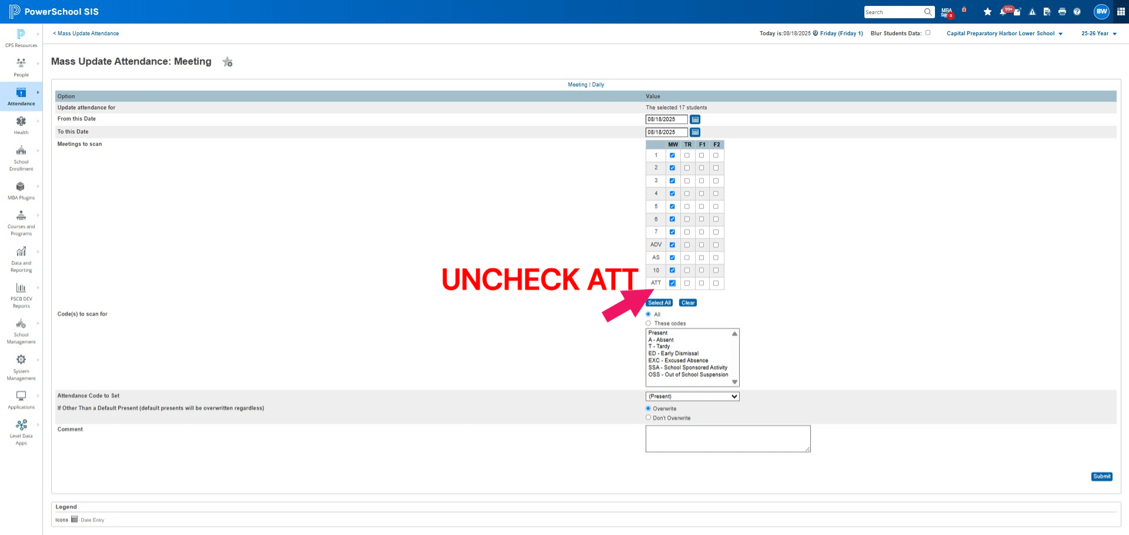The height and width of the screenshot is (535, 1129).
Task: Click the Comment text area
Action: tap(728, 439)
